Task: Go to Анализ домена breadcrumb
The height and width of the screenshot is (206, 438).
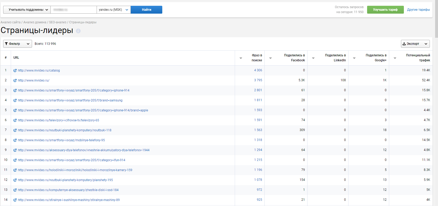Action: [x=35, y=22]
